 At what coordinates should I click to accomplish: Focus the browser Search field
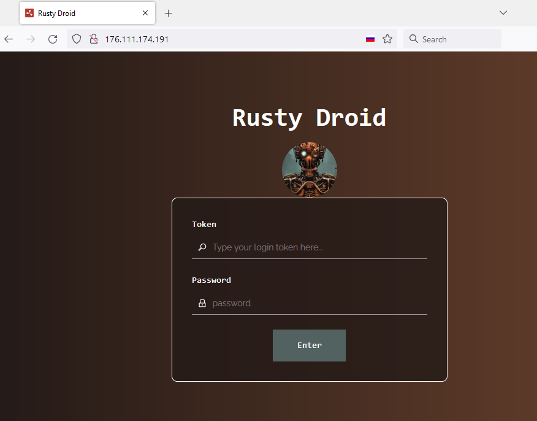pos(452,39)
